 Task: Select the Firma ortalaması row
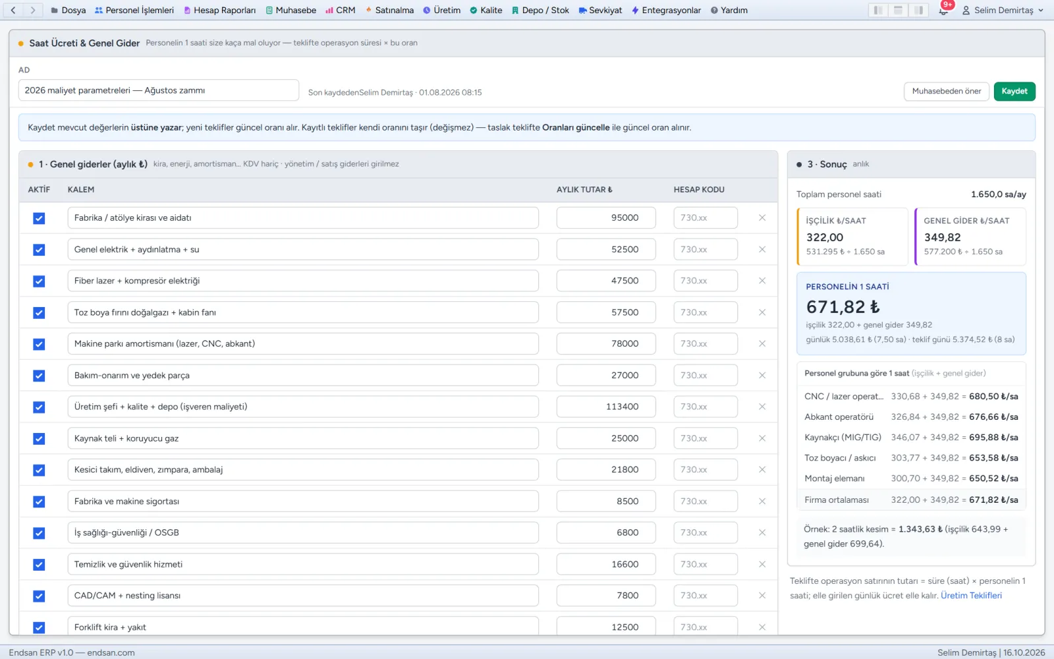coord(911,500)
